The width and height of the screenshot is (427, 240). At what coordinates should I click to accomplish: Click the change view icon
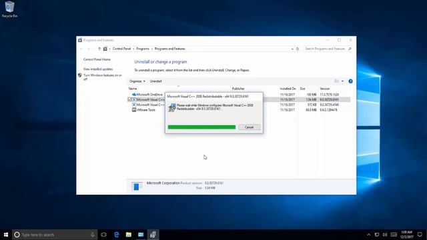[336, 81]
